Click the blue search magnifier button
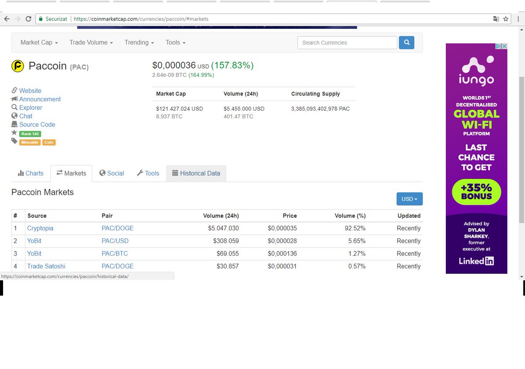Viewport: 525px width, 369px height. [x=407, y=42]
